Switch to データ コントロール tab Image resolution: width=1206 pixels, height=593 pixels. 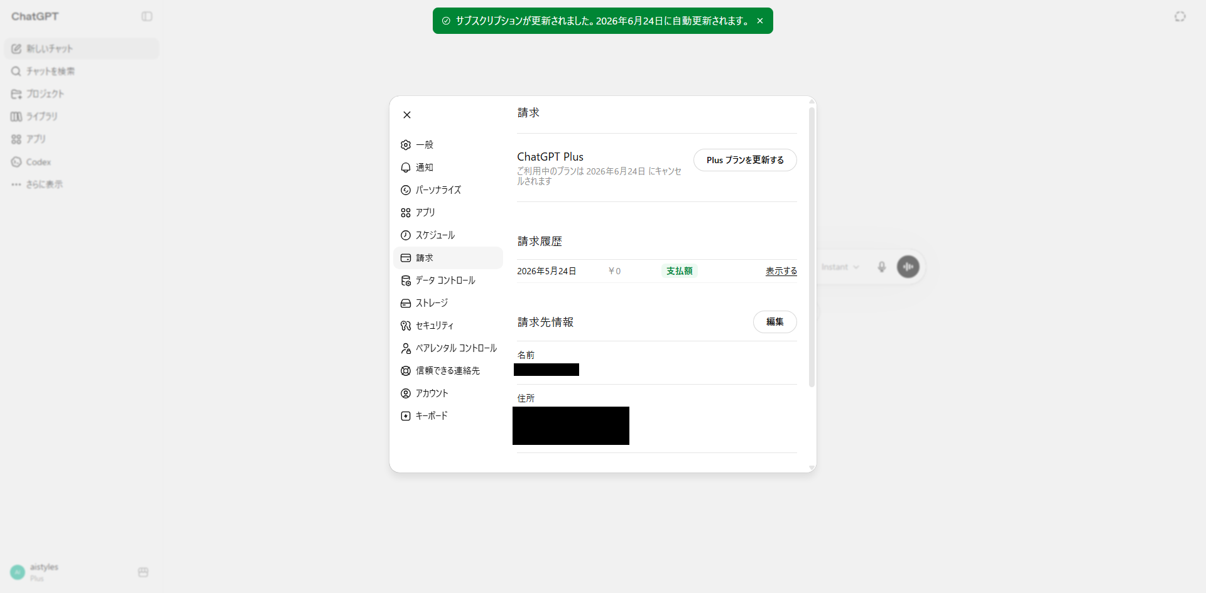(x=448, y=280)
